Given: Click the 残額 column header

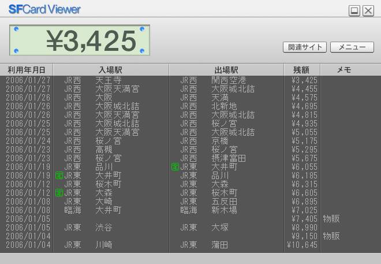Looking at the screenshot, I should coord(301,70).
